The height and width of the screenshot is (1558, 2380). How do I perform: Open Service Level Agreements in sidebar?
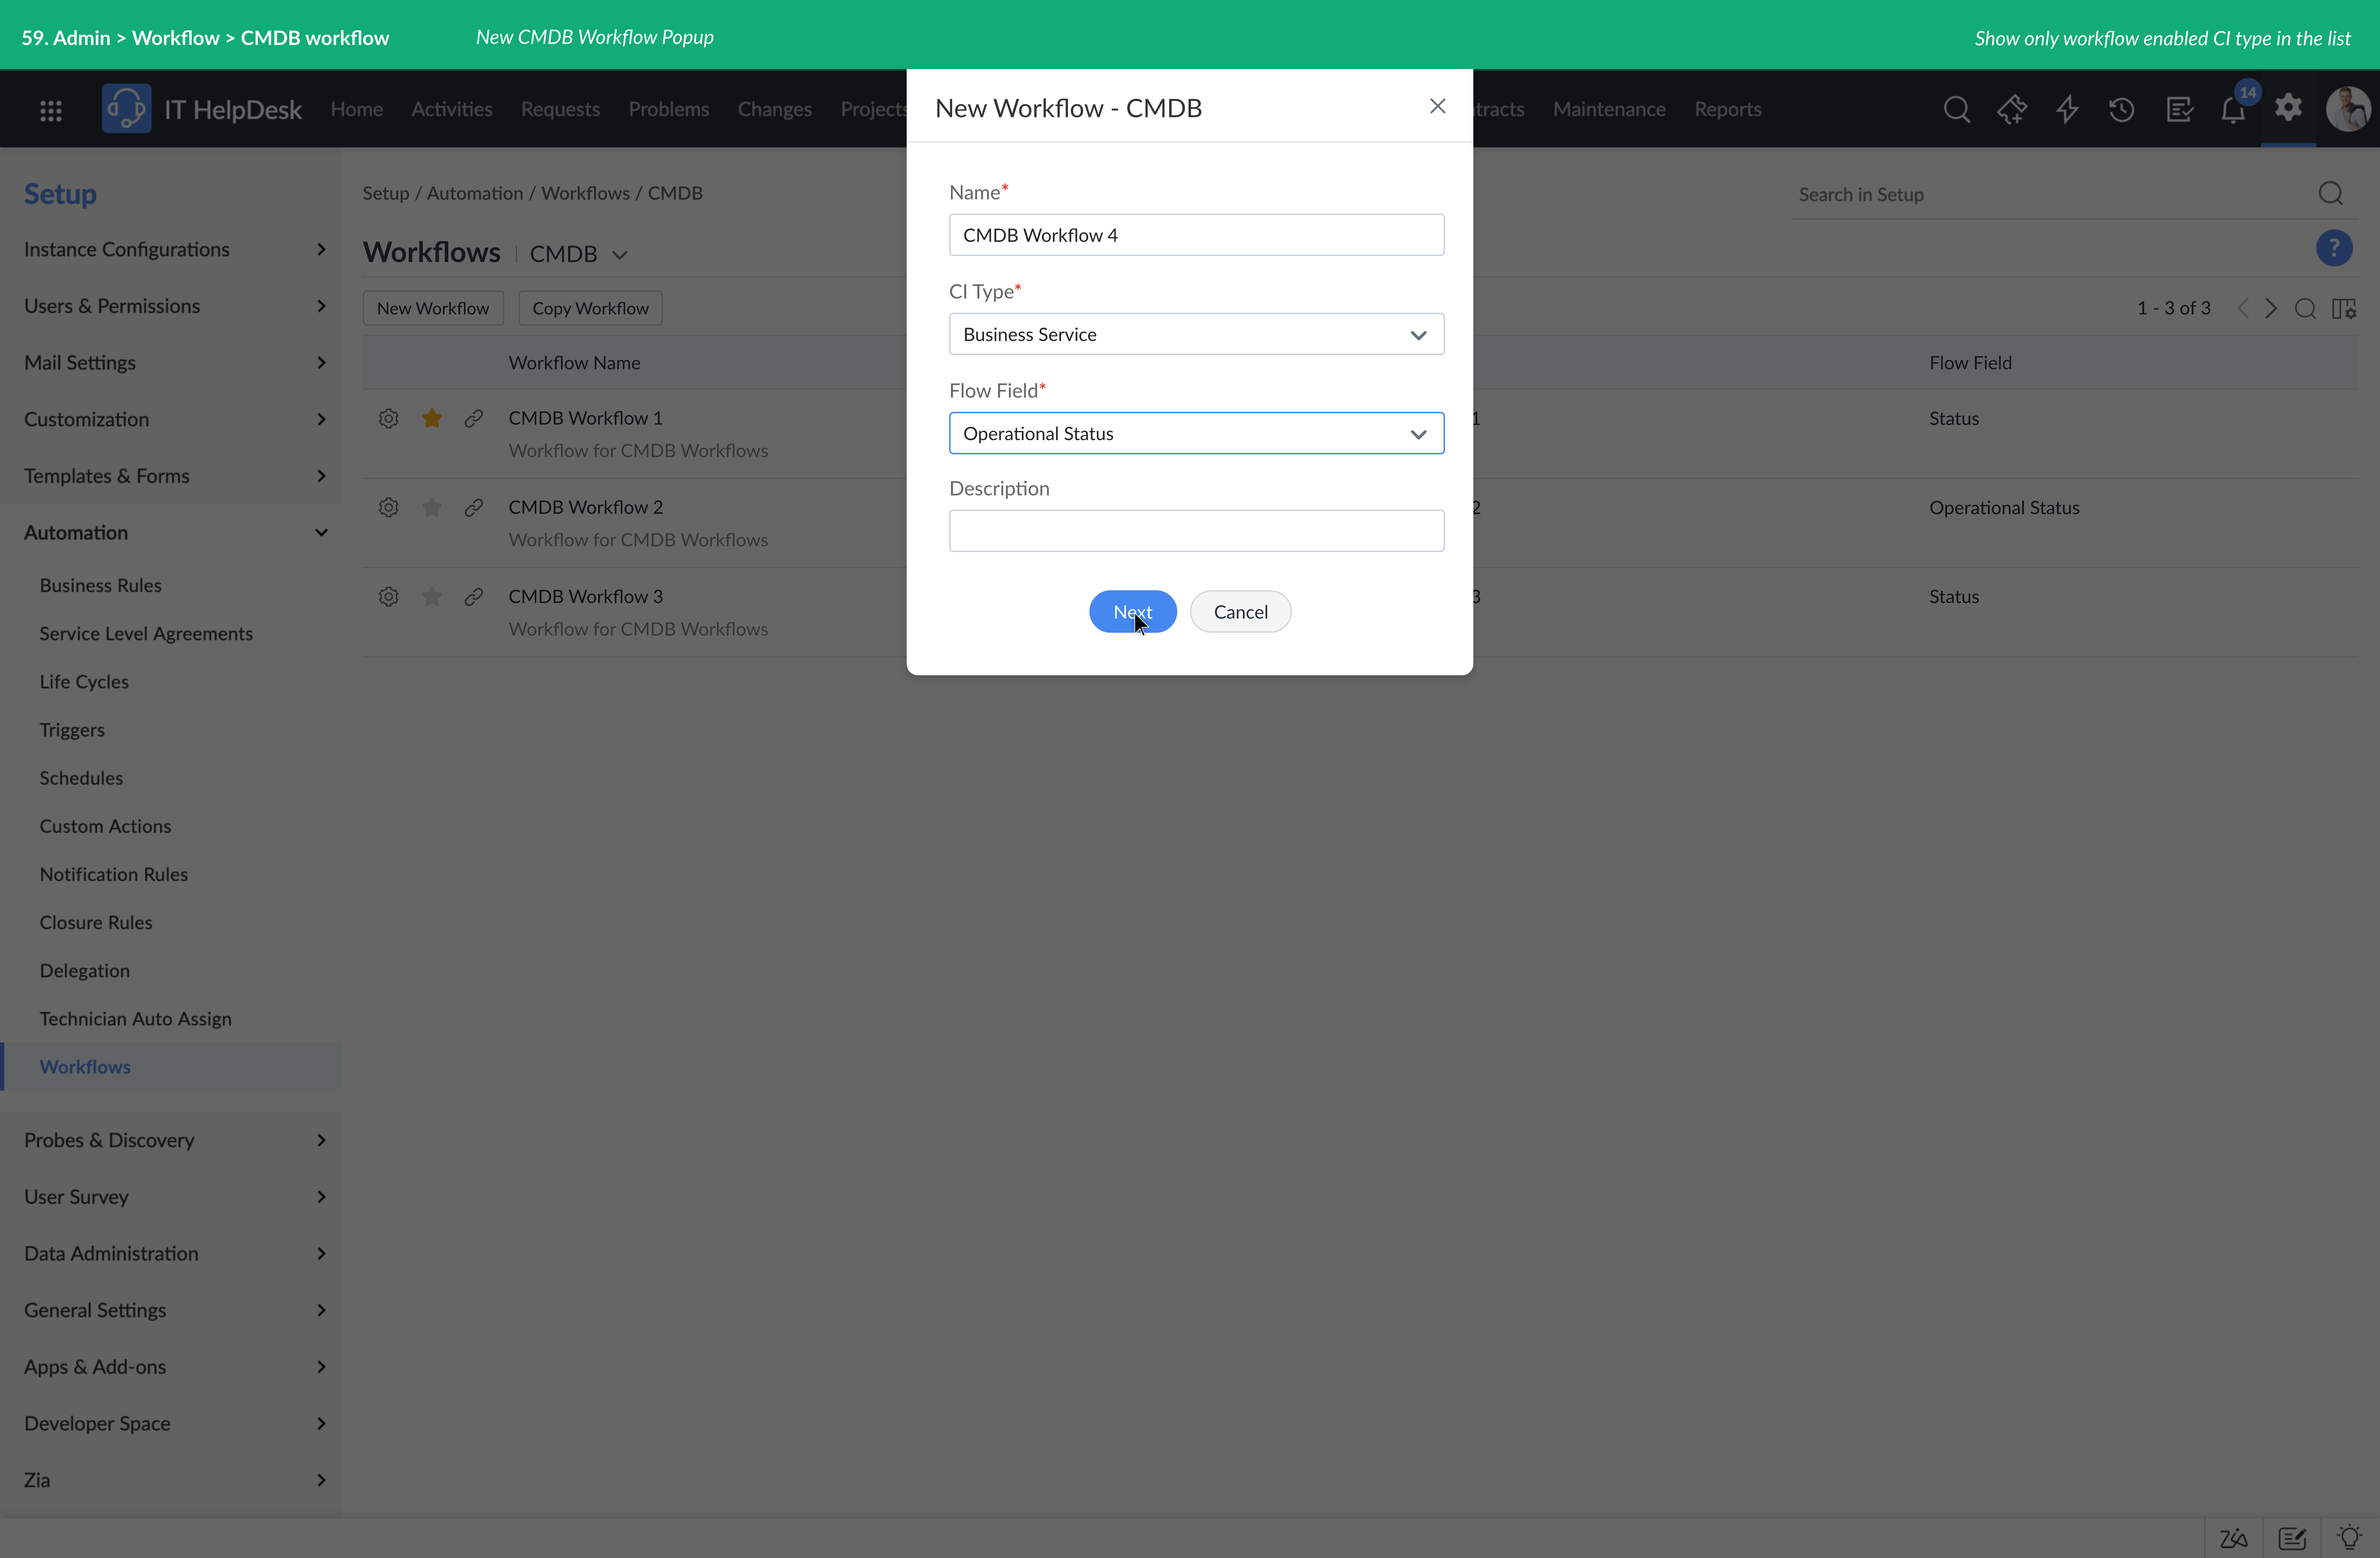[146, 634]
